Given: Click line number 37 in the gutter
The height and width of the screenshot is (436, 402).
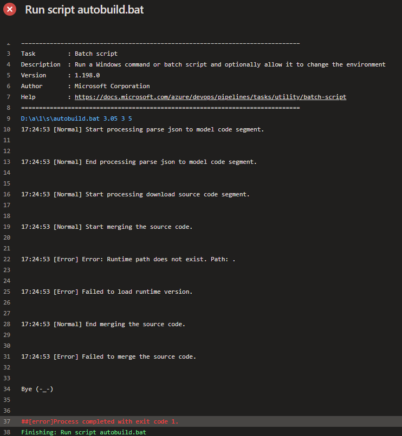Looking at the screenshot, I should coord(7,421).
